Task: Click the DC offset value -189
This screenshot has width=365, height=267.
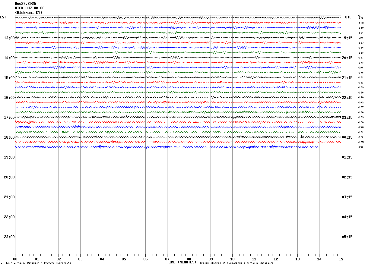Action: pos(360,87)
